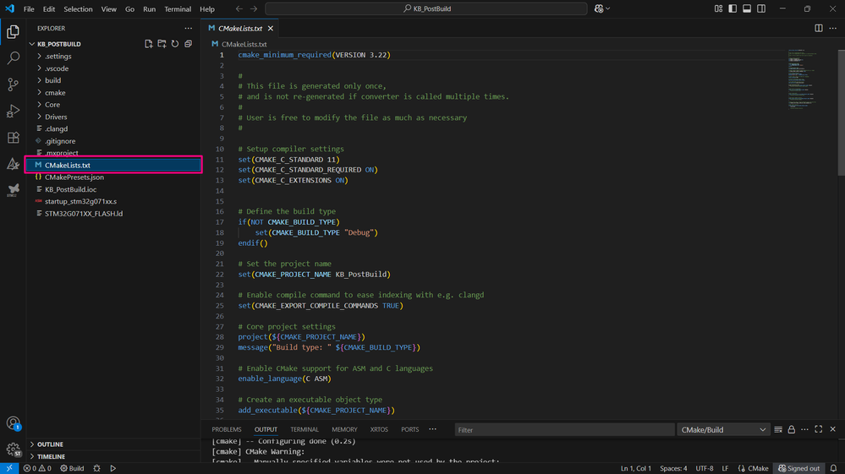
Task: Open Copilot chat icon in title bar
Action: pyautogui.click(x=599, y=8)
